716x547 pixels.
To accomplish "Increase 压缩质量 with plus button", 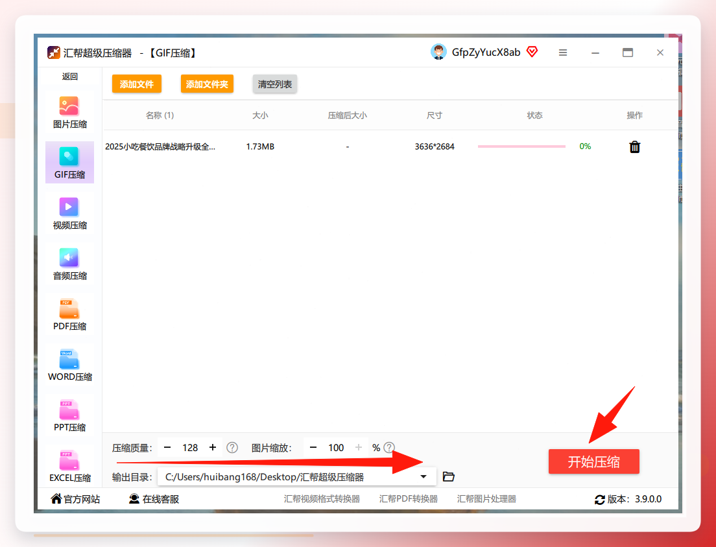I will coord(212,448).
